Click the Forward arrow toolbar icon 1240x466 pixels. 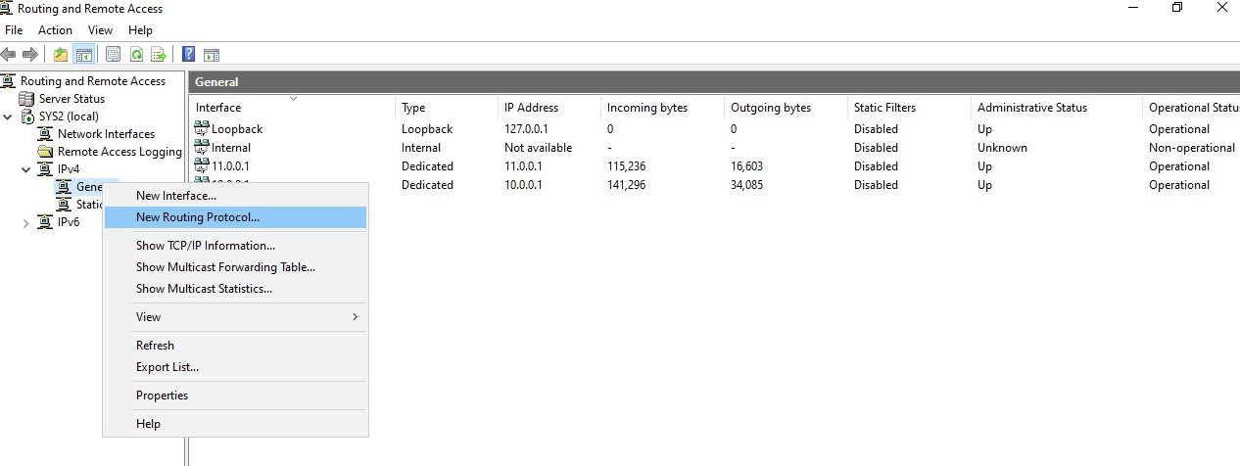point(30,54)
